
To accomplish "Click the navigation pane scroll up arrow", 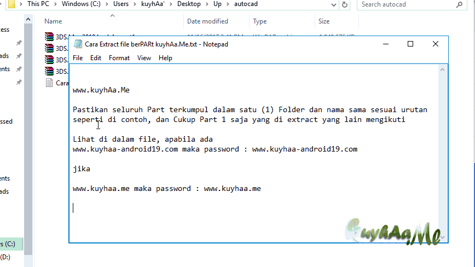I will click(28, 19).
